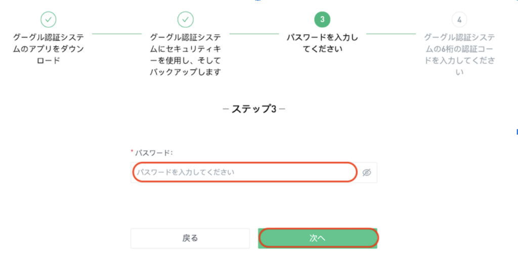Image resolution: width=518 pixels, height=263 pixels.
Task: Click the green 次へ next button
Action: [318, 238]
